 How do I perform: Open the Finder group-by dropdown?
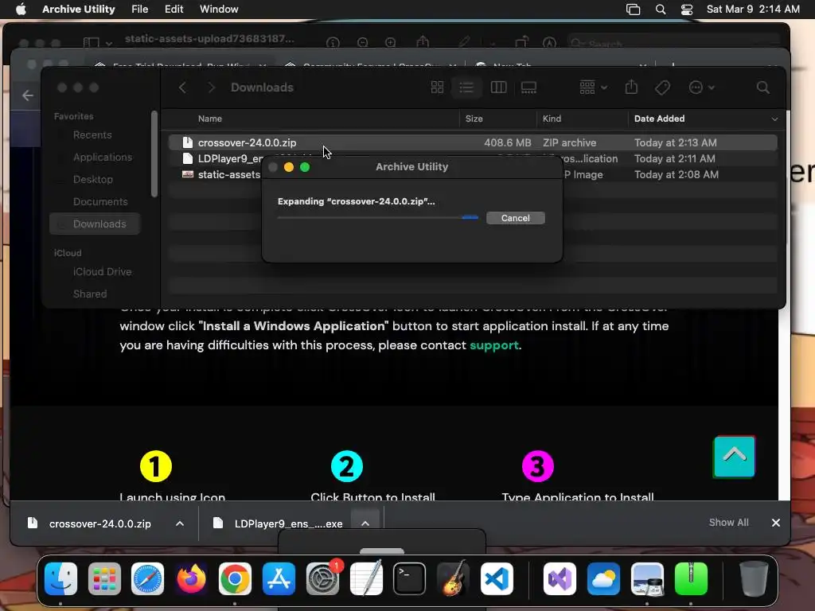point(593,88)
